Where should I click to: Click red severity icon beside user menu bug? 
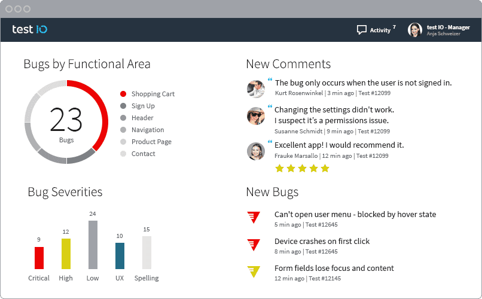tap(254, 218)
